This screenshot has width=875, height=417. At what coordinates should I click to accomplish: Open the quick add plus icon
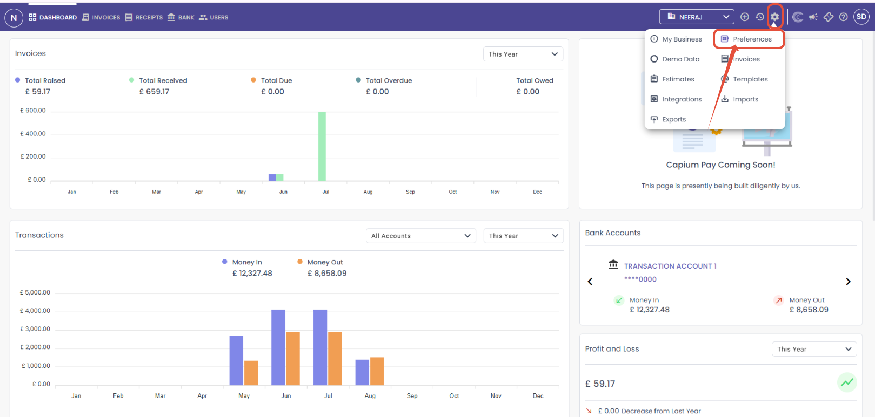744,17
